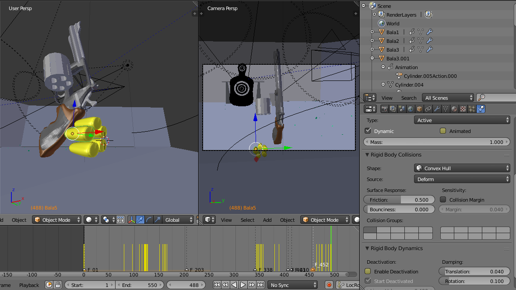
Task: Play the animation forward in the timeline
Action: pos(243,285)
